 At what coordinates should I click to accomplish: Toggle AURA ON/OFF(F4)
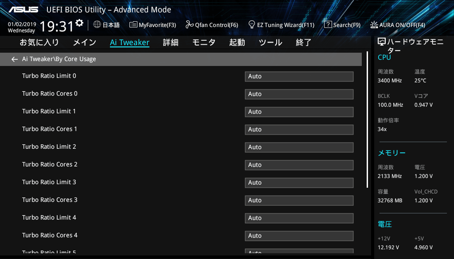tap(402, 25)
